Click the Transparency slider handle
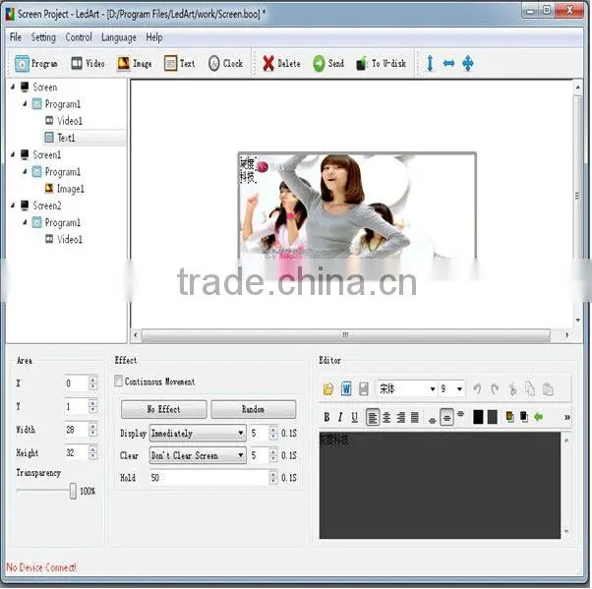592x589 pixels. [73, 491]
